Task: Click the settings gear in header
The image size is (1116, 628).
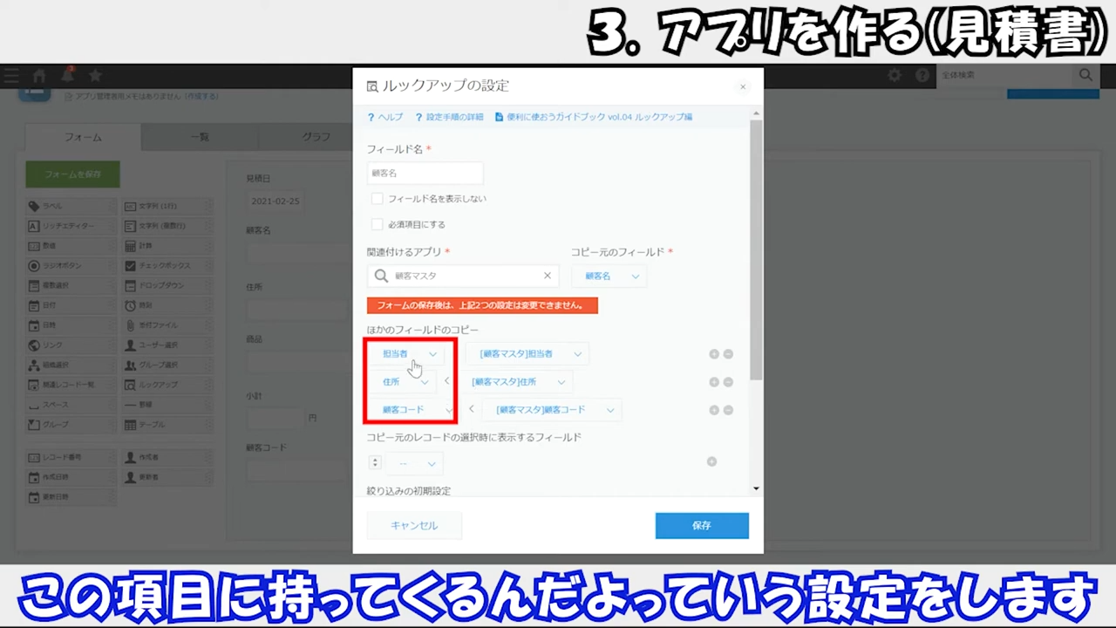Action: tap(895, 76)
